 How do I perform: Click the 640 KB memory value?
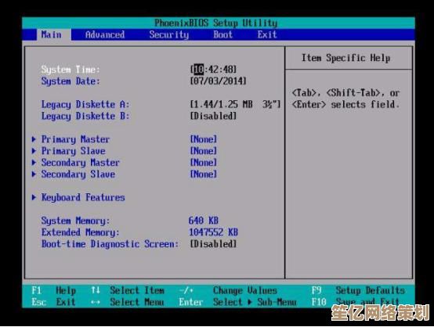point(204,221)
